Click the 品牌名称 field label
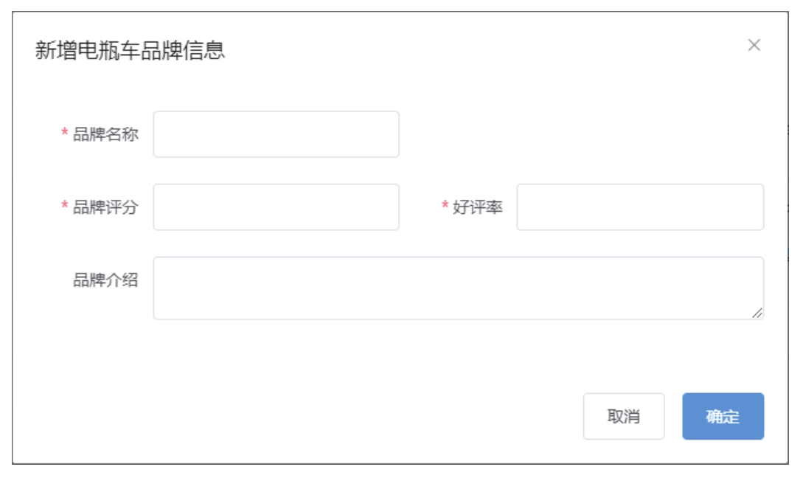Image resolution: width=803 pixels, height=478 pixels. 105,134
